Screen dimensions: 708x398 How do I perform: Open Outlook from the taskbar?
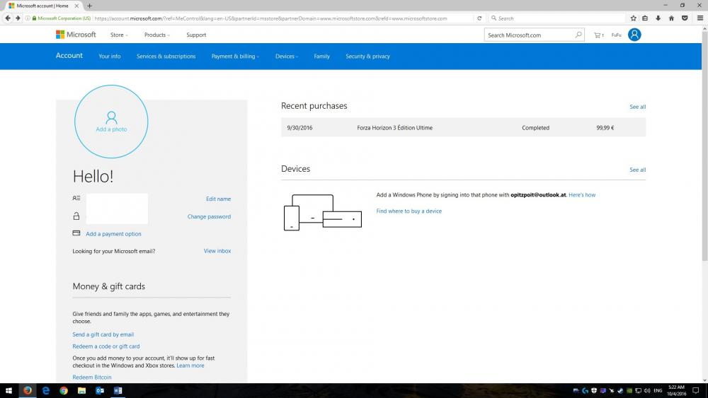(100, 391)
